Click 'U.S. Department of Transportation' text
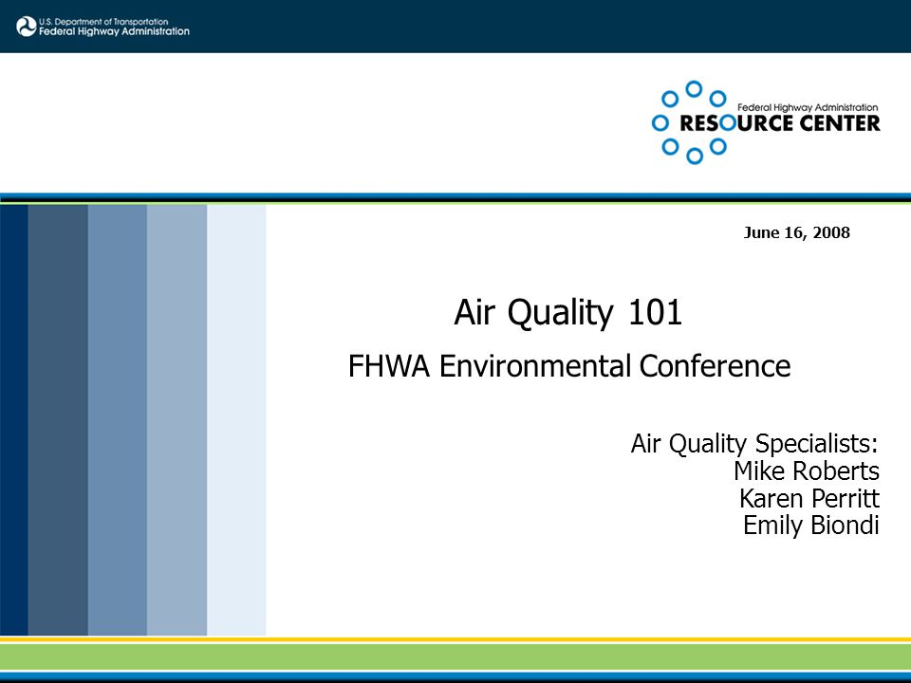Screen dimensions: 911x683 click(x=103, y=22)
